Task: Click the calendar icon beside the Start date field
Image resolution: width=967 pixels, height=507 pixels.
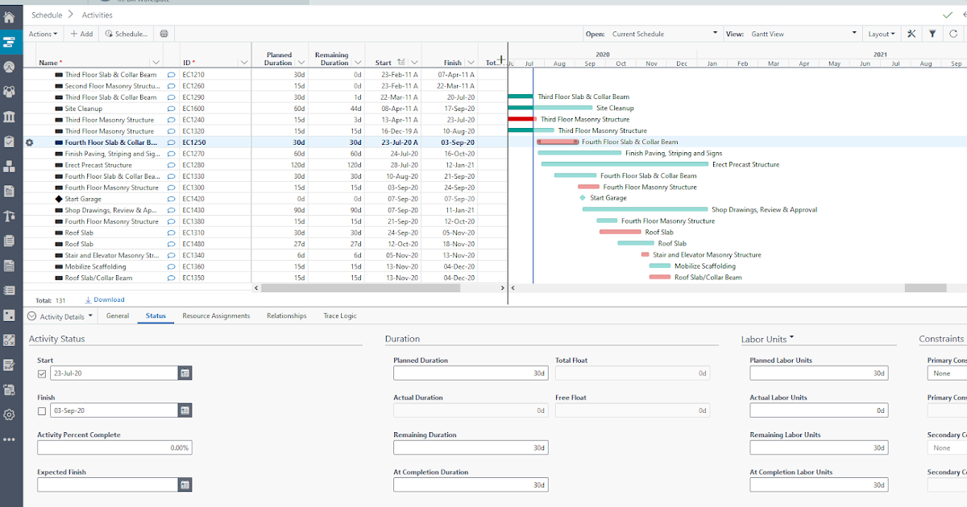Action: point(185,373)
